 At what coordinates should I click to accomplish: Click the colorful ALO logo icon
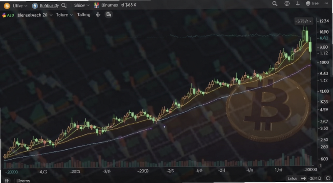[4, 15]
